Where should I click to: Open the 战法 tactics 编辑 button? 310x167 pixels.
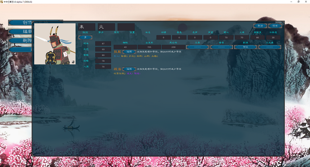pyautogui.click(x=129, y=69)
